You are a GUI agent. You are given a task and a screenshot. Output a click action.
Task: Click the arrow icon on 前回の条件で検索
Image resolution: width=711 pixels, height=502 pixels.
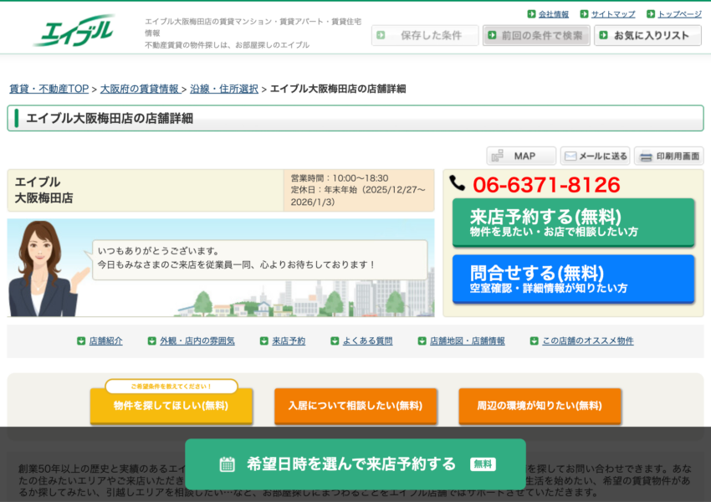tap(493, 35)
